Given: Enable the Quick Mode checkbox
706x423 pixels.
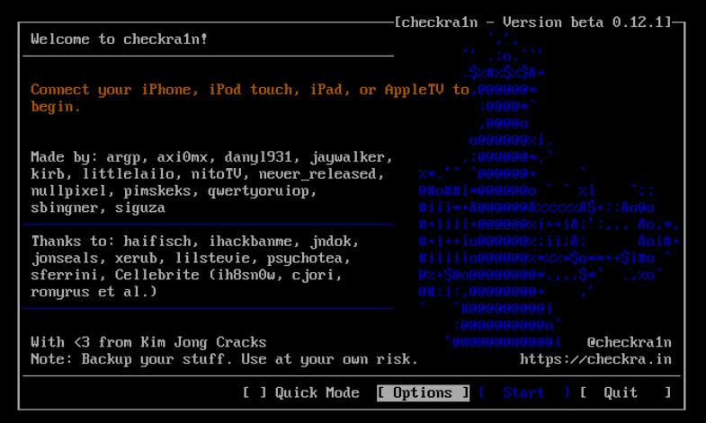Looking at the screenshot, I should (255, 392).
